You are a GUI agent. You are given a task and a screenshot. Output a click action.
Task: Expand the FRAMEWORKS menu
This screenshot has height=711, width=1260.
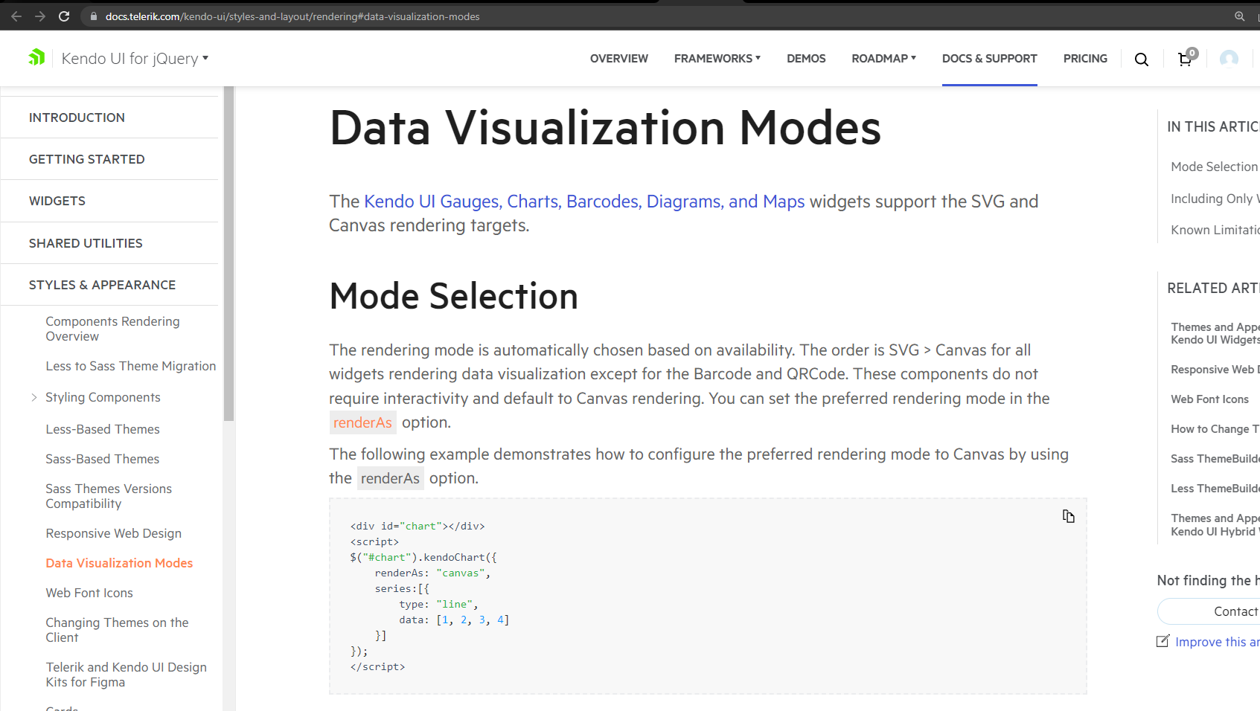coord(717,58)
